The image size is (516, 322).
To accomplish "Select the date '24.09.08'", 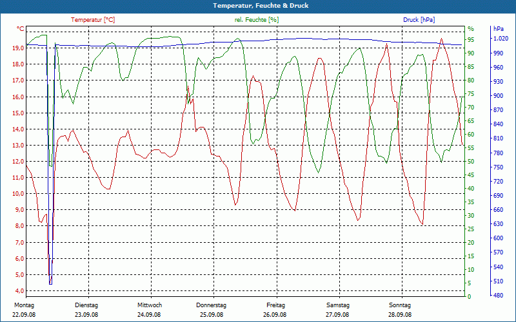I will tap(149, 315).
